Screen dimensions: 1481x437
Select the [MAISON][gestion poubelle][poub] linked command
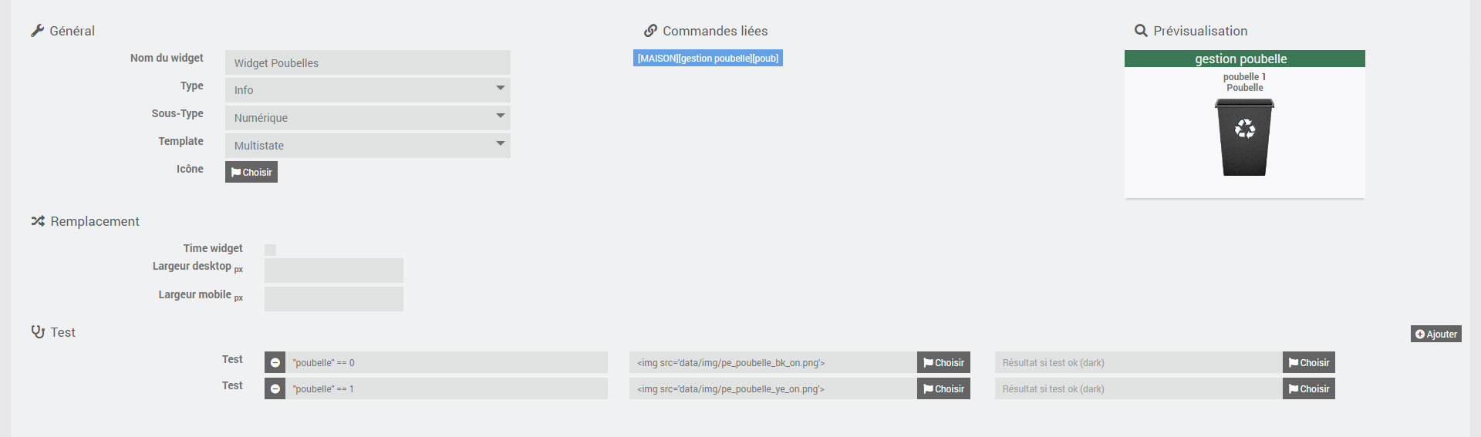point(707,59)
